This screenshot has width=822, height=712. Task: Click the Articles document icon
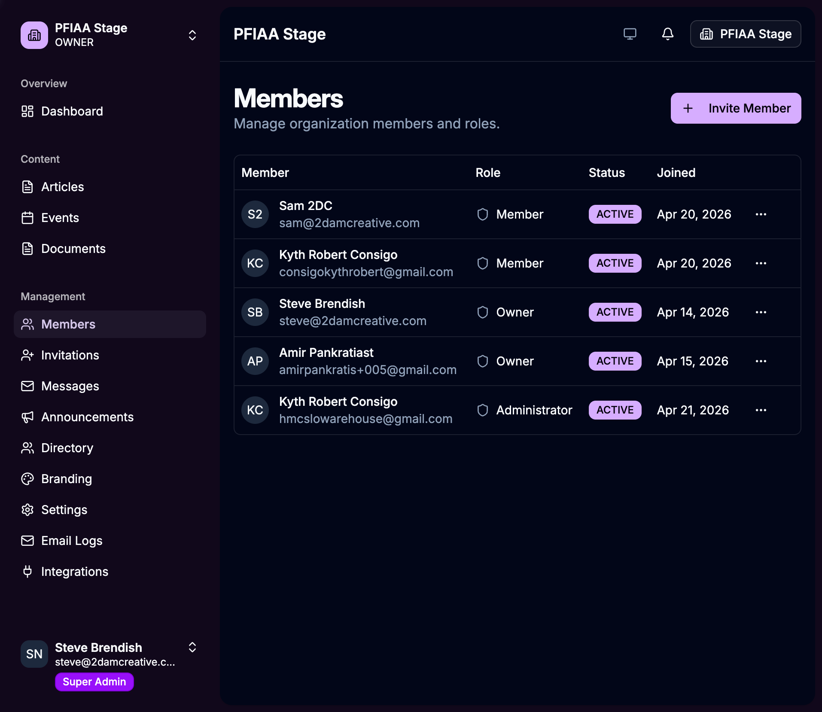(27, 187)
